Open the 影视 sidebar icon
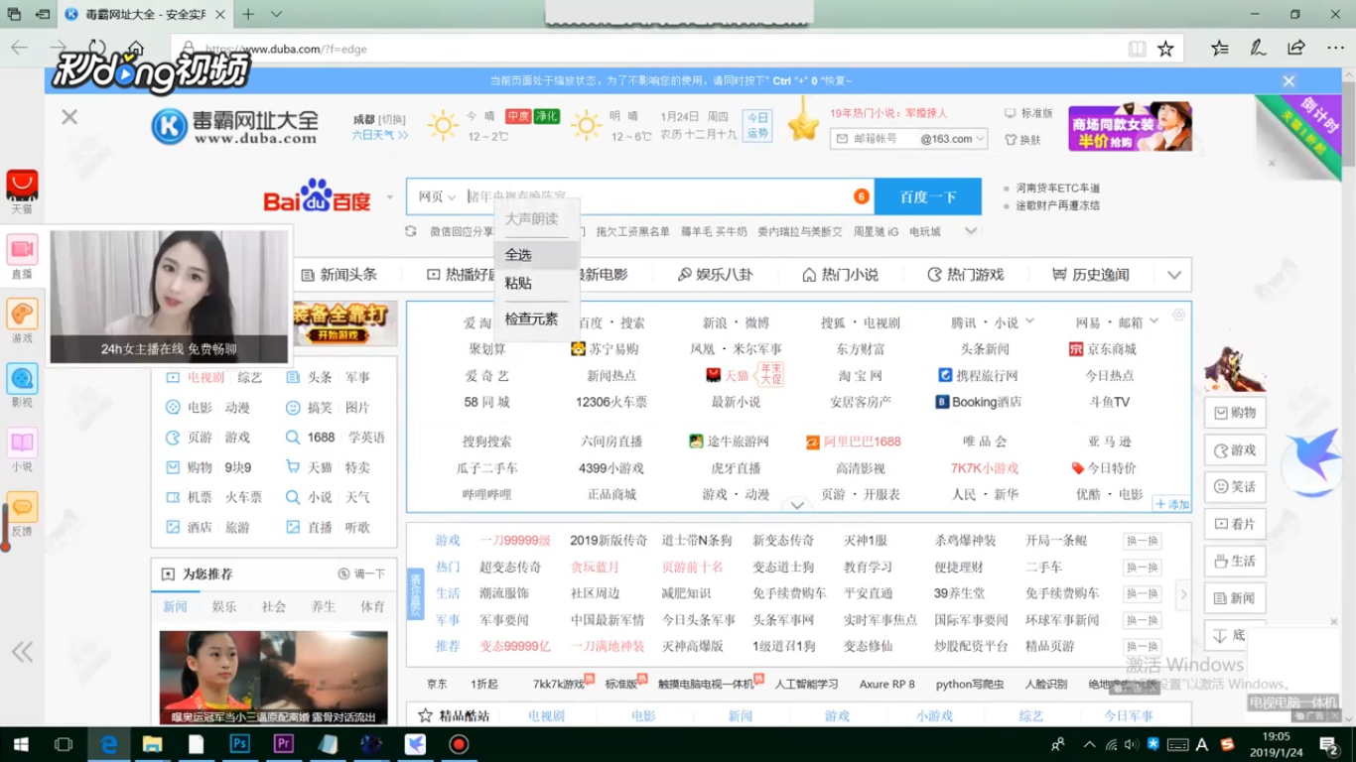Image resolution: width=1356 pixels, height=762 pixels. coord(22,378)
